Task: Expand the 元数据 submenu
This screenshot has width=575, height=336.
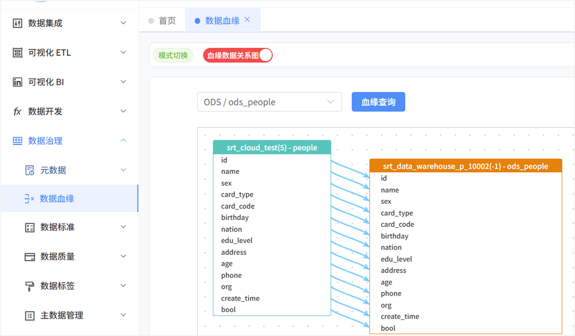Action: pos(123,169)
